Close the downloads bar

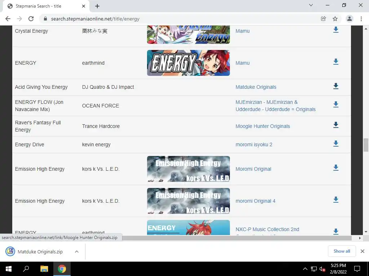[x=363, y=251]
